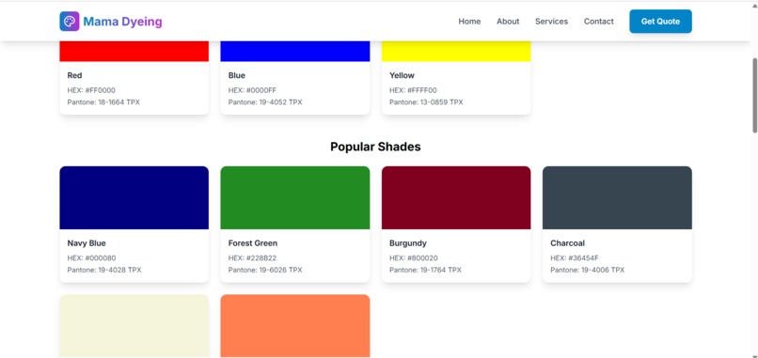Screen dimensions: 758x358
Task: Select the Burgundy color swatch
Action: (456, 197)
